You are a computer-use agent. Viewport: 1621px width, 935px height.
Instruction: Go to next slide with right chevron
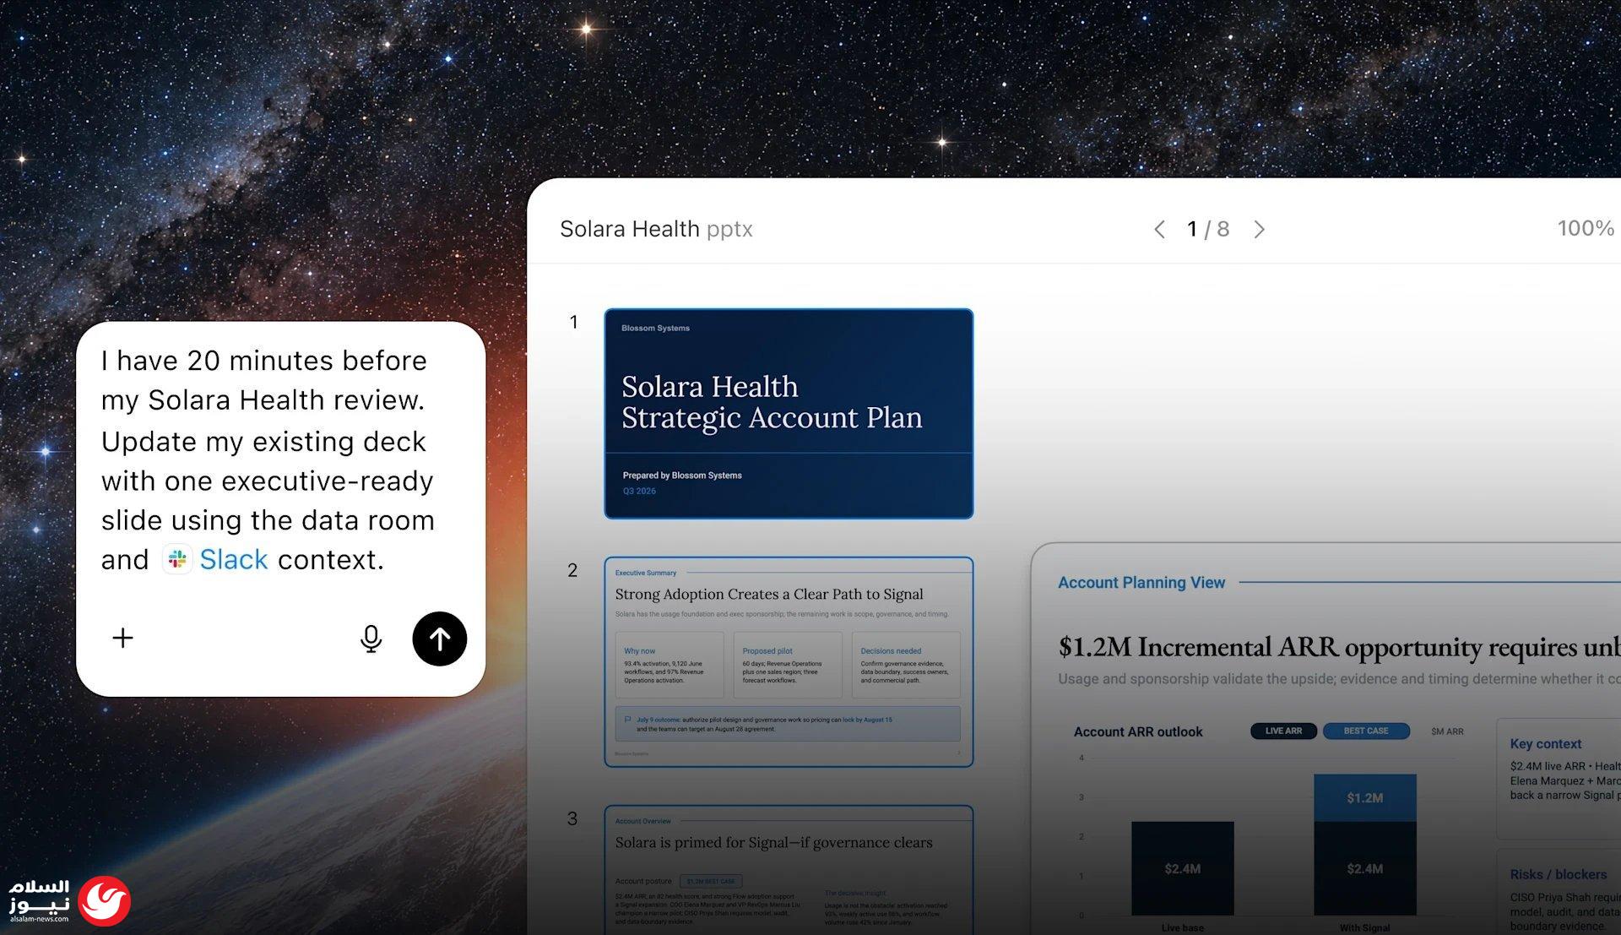[x=1259, y=229]
